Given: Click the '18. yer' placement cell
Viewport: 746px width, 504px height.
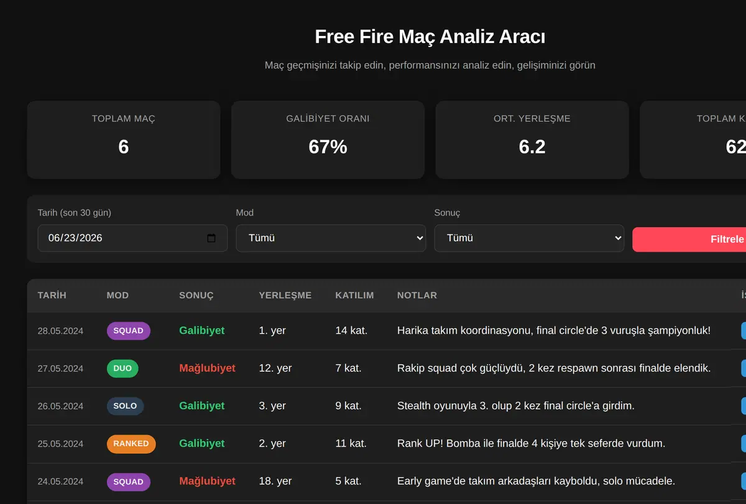Looking at the screenshot, I should (275, 482).
